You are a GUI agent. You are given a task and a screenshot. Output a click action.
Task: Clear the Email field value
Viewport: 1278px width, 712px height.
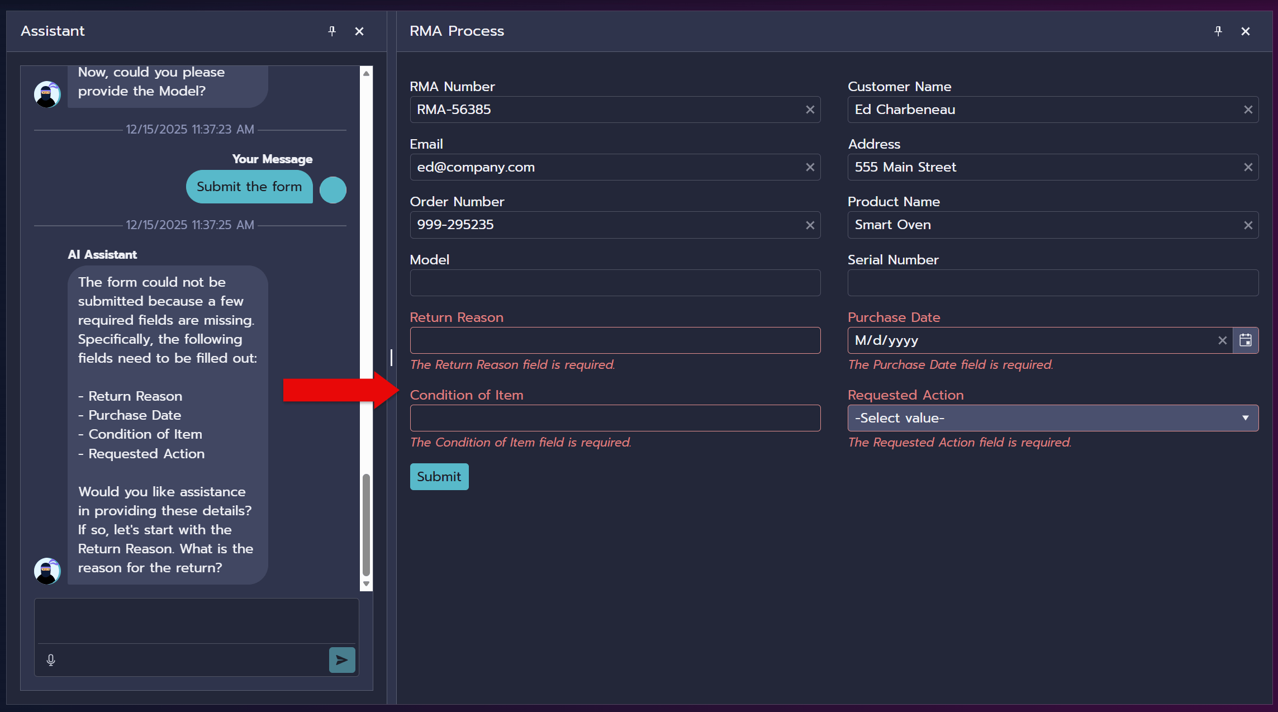tap(810, 167)
